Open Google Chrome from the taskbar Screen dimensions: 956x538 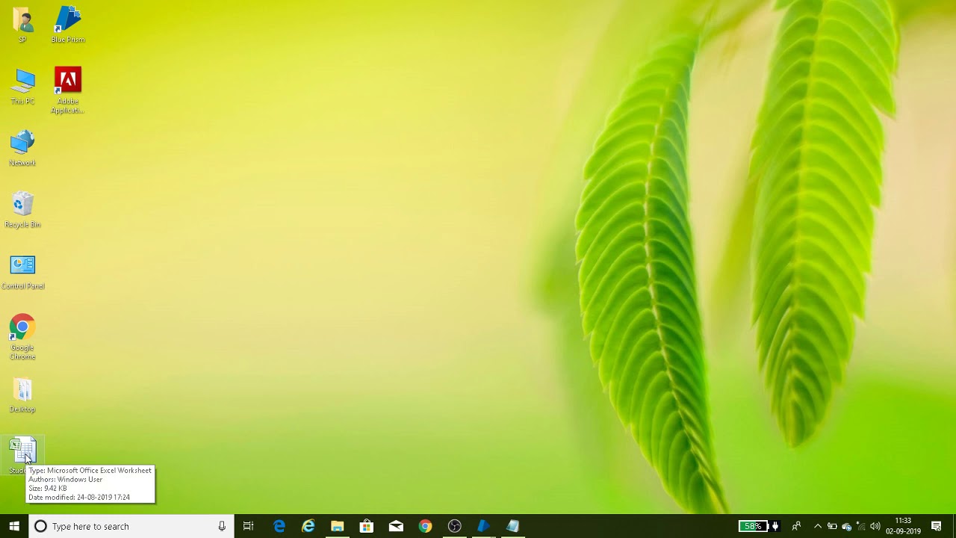(425, 526)
